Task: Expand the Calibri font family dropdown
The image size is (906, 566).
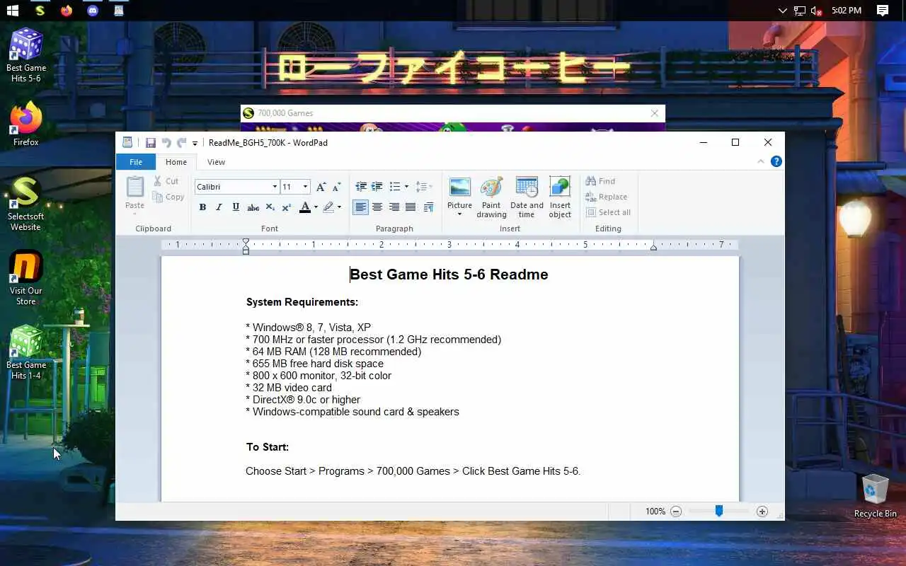Action: click(275, 187)
